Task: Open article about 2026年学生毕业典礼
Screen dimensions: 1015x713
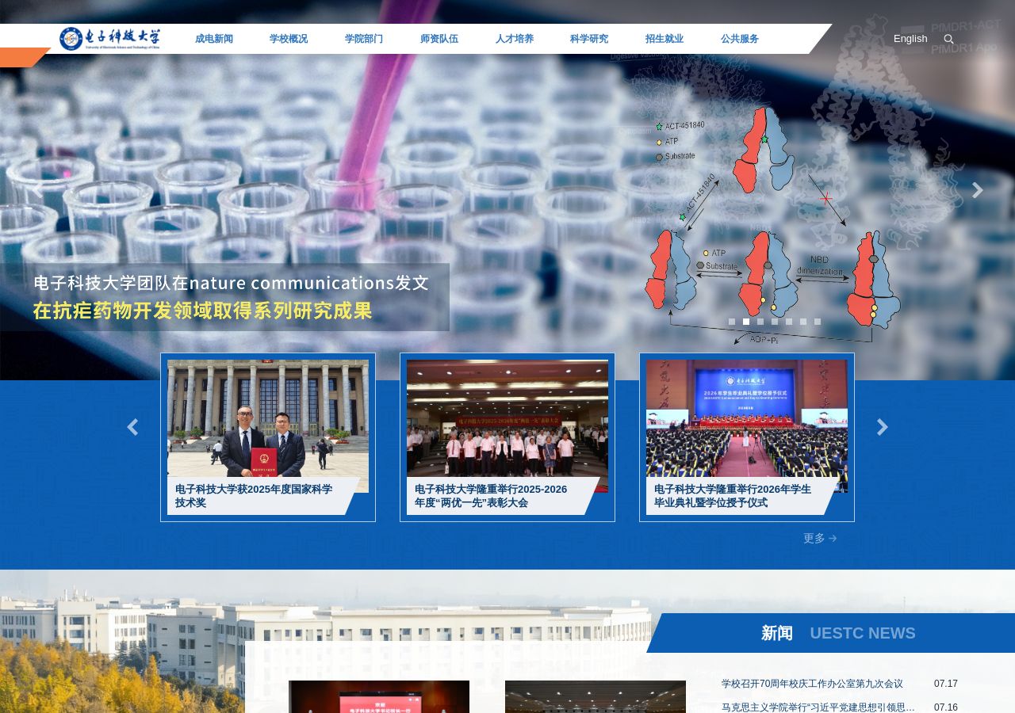Action: tap(733, 496)
